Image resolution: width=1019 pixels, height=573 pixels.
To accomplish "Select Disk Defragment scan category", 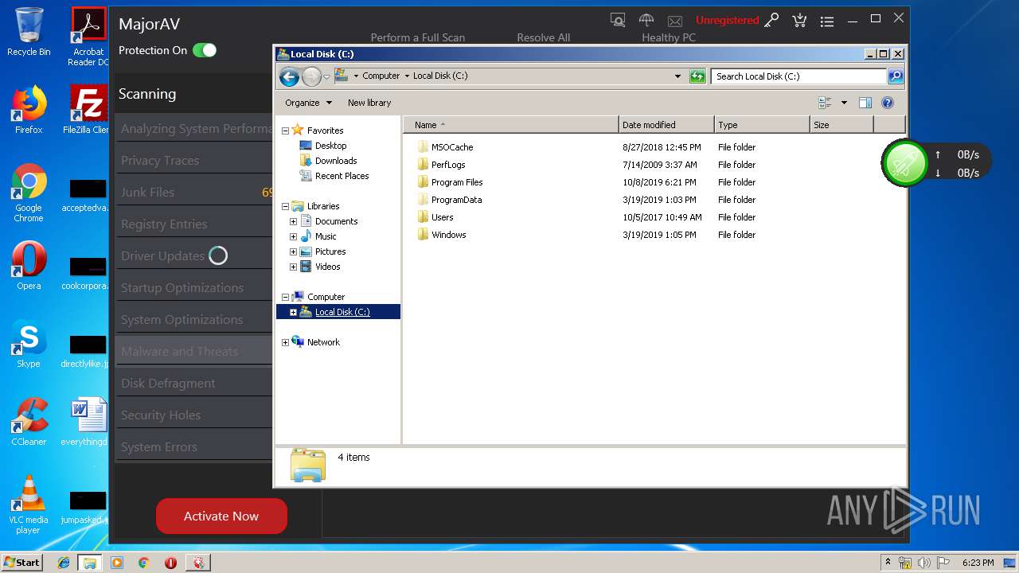I will (193, 384).
